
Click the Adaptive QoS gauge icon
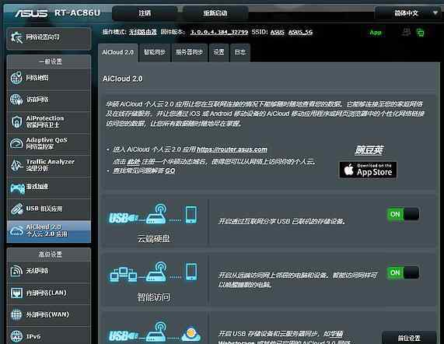pyautogui.click(x=16, y=143)
